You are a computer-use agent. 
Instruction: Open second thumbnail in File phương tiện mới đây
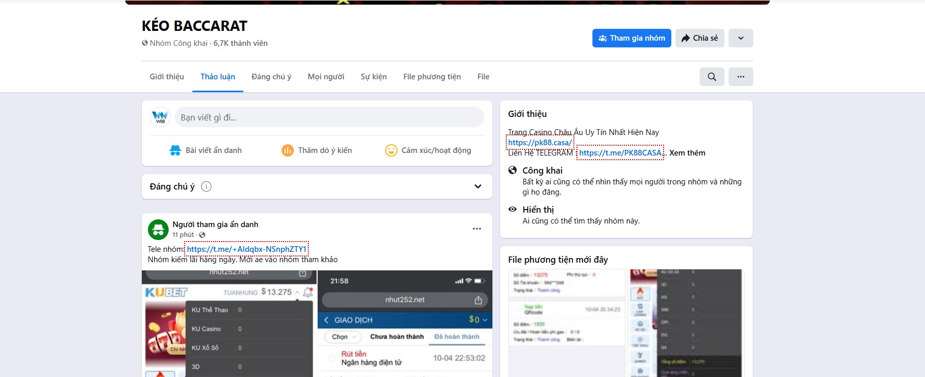click(685, 323)
